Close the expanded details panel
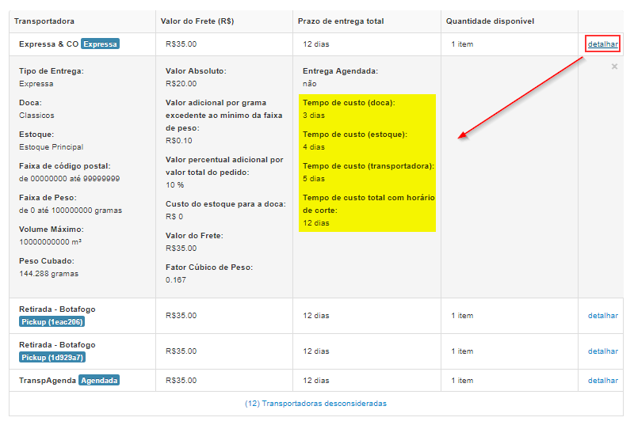Image resolution: width=634 pixels, height=425 pixels. click(x=614, y=67)
